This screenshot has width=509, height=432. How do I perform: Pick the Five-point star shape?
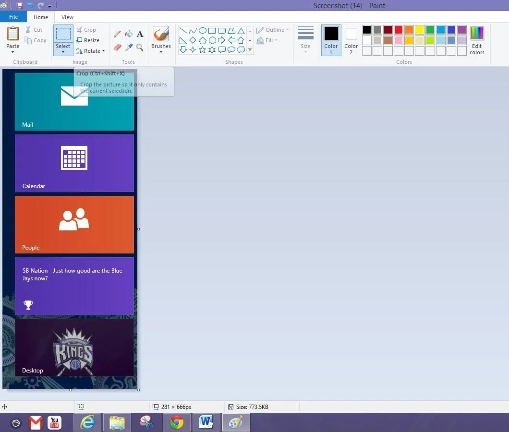tap(203, 49)
